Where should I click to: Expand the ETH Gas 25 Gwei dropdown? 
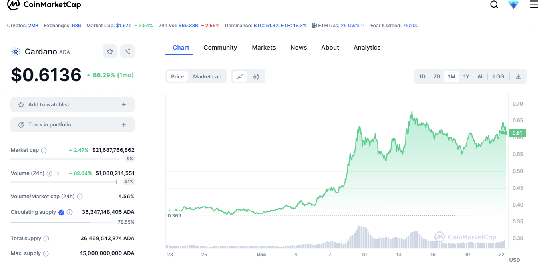[x=352, y=25]
